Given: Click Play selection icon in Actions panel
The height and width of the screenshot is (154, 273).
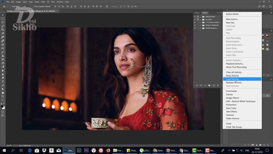Looking at the screenshot, I should tap(205, 86).
